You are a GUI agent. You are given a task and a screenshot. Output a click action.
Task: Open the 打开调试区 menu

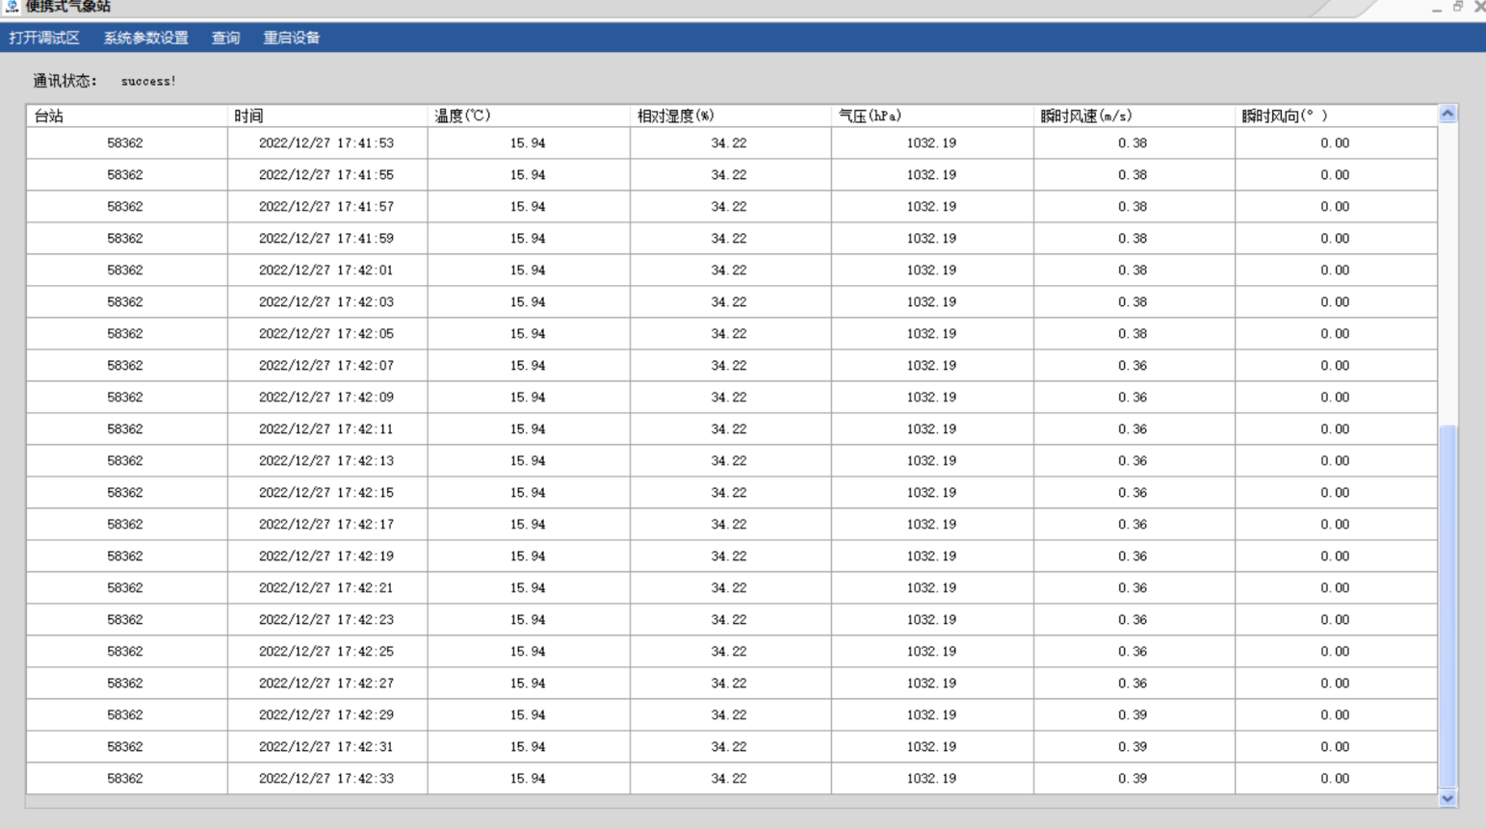click(x=44, y=38)
